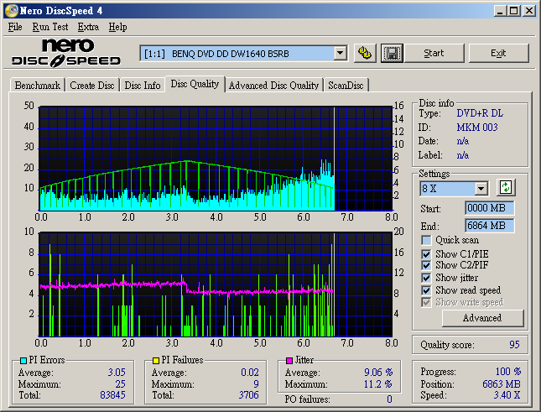Click the Progress value 100 %
Screen dimensions: 541x412
(508, 372)
